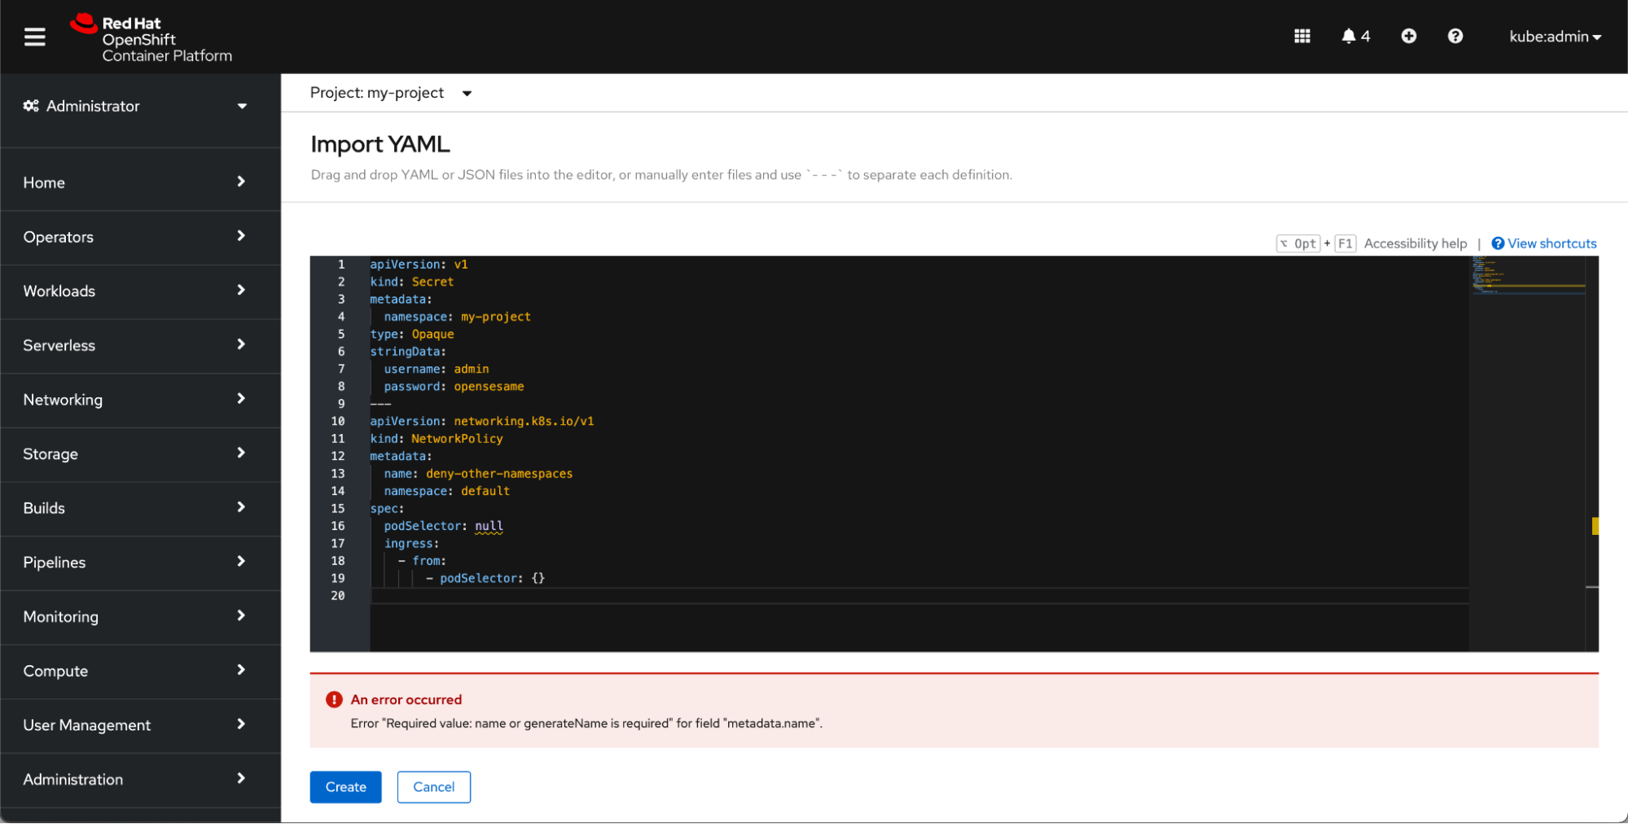Open the Pipelines navigation menu
The height and width of the screenshot is (824, 1628).
click(x=140, y=563)
